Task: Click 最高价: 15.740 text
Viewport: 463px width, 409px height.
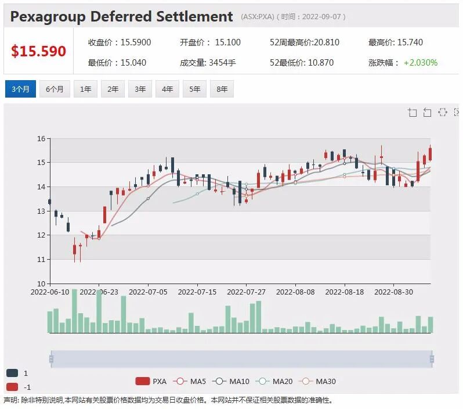Action: pyautogui.click(x=395, y=42)
